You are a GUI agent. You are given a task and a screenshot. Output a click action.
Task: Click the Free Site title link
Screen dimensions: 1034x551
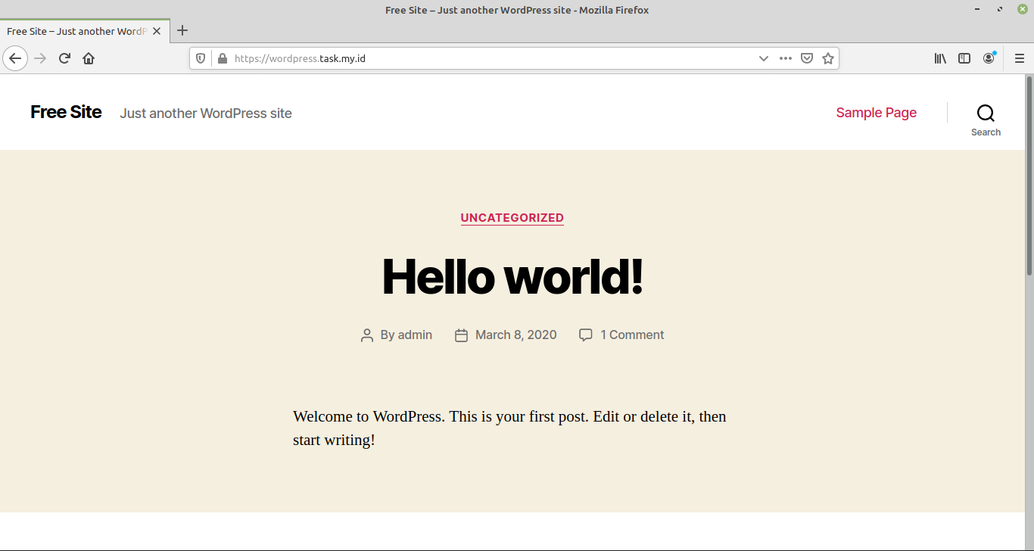[x=66, y=112]
